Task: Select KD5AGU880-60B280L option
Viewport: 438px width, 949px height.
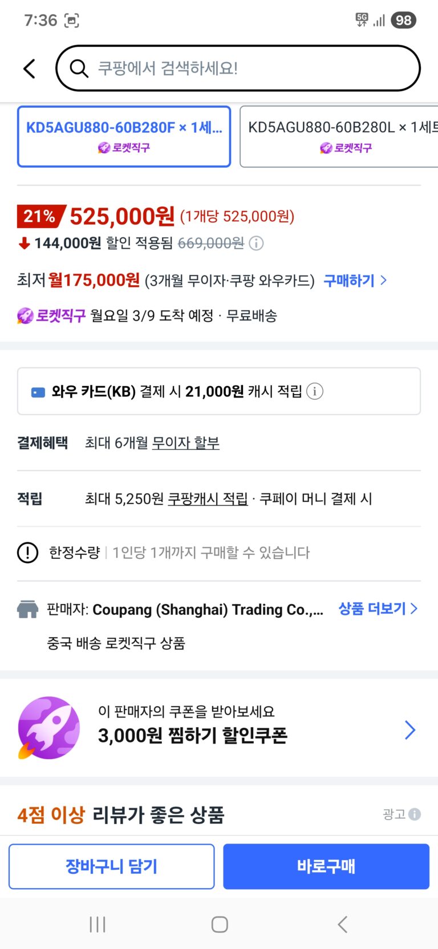Action: [339, 136]
